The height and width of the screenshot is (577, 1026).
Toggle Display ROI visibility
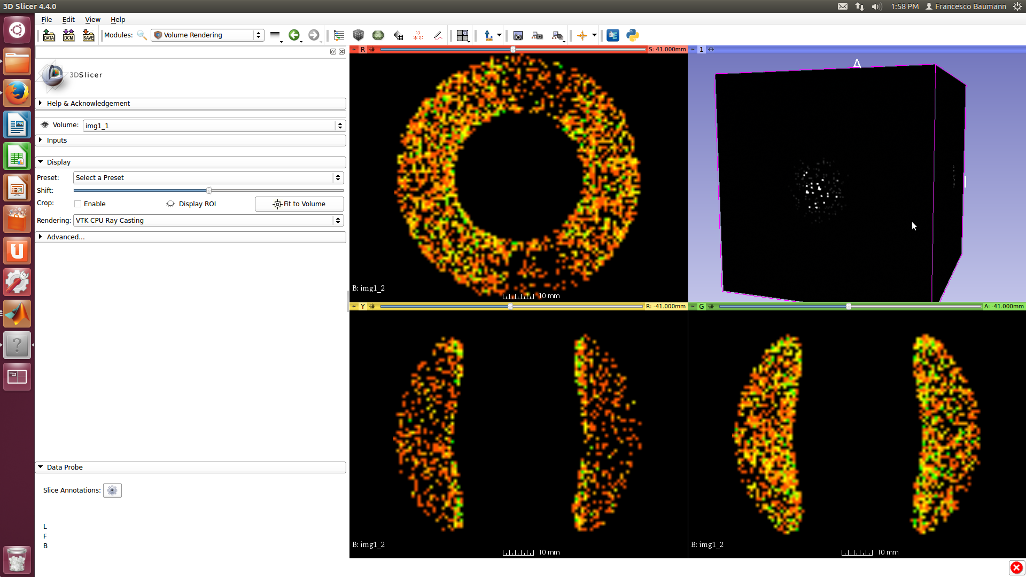click(x=170, y=204)
